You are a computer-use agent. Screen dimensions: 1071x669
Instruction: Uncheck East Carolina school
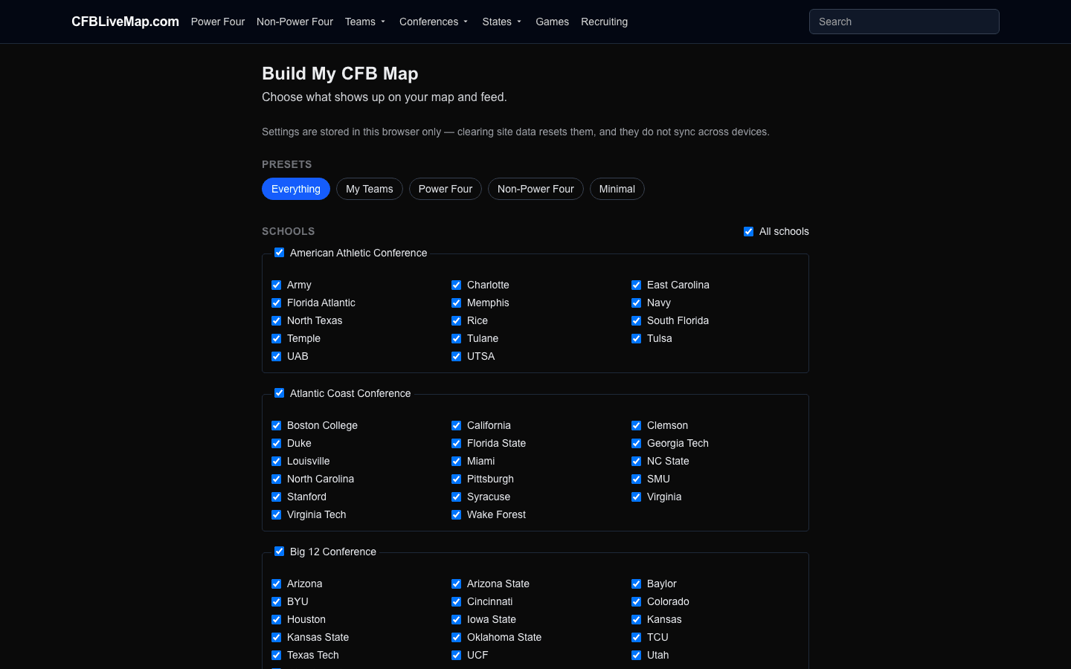[x=636, y=285]
